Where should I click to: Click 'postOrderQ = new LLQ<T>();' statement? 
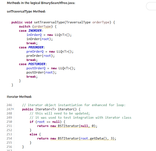(51, 68)
